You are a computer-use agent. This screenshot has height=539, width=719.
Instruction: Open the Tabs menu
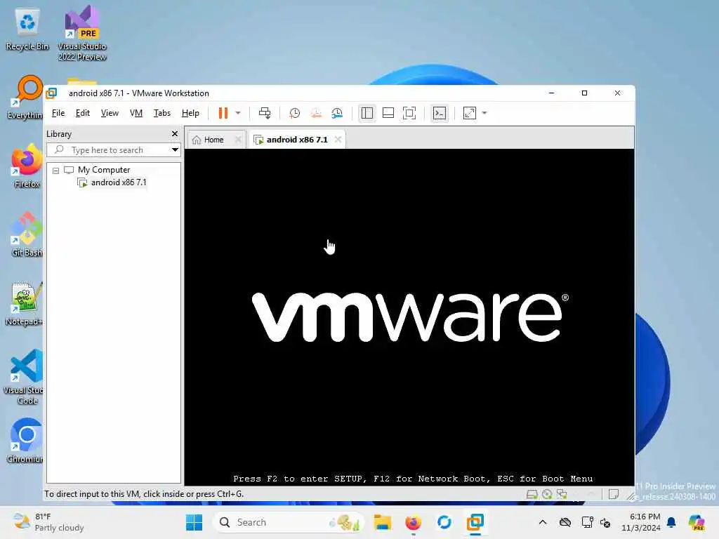[162, 113]
